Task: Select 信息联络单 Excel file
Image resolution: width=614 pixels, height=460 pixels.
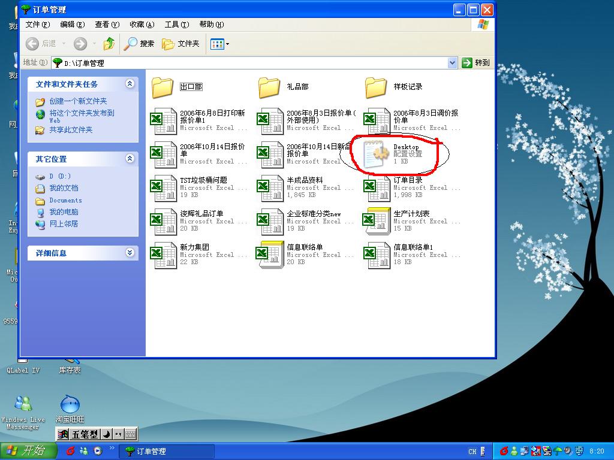Action: pyautogui.click(x=306, y=255)
